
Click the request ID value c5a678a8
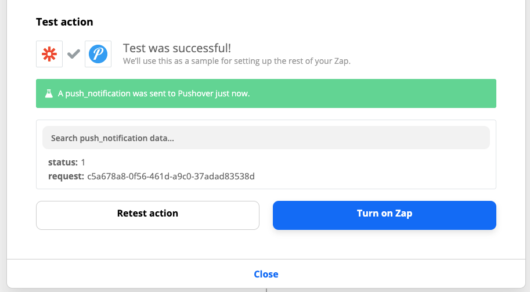(171, 175)
